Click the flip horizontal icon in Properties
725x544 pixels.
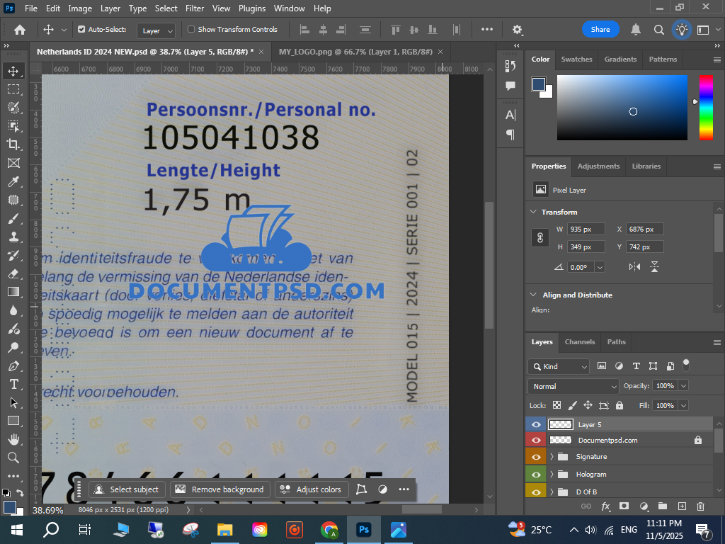(634, 267)
